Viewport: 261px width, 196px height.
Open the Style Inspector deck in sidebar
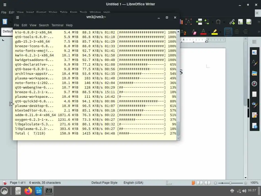point(254,104)
